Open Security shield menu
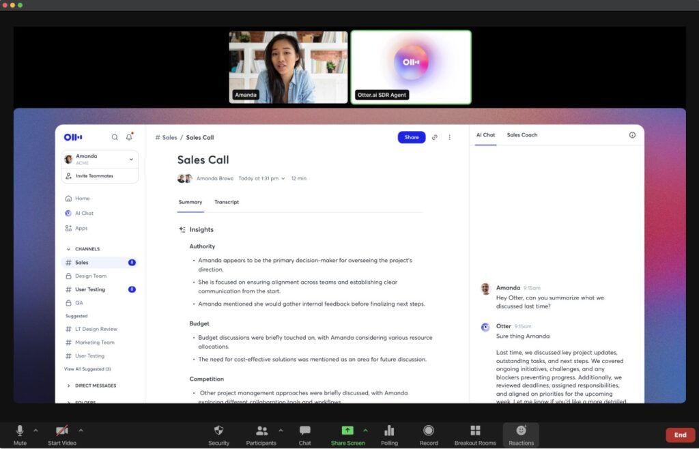Screen dimensions: 699x449 tap(218, 435)
